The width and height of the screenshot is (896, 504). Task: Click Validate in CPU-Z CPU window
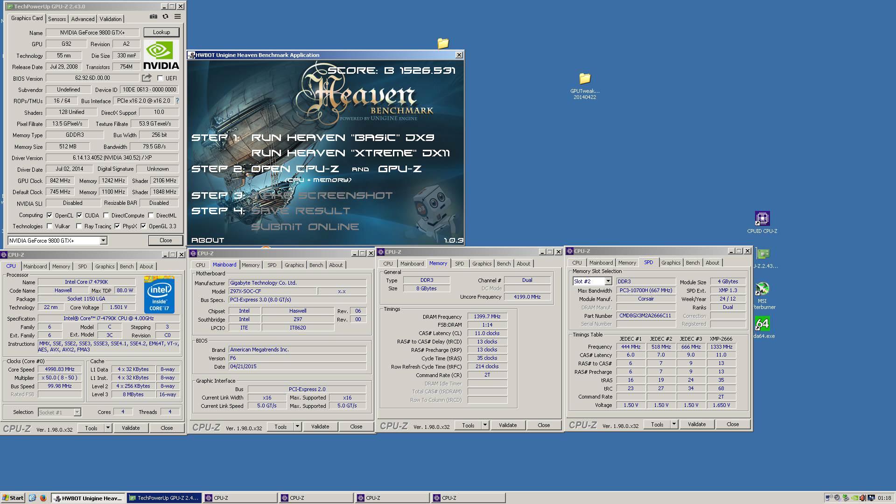[x=131, y=428]
